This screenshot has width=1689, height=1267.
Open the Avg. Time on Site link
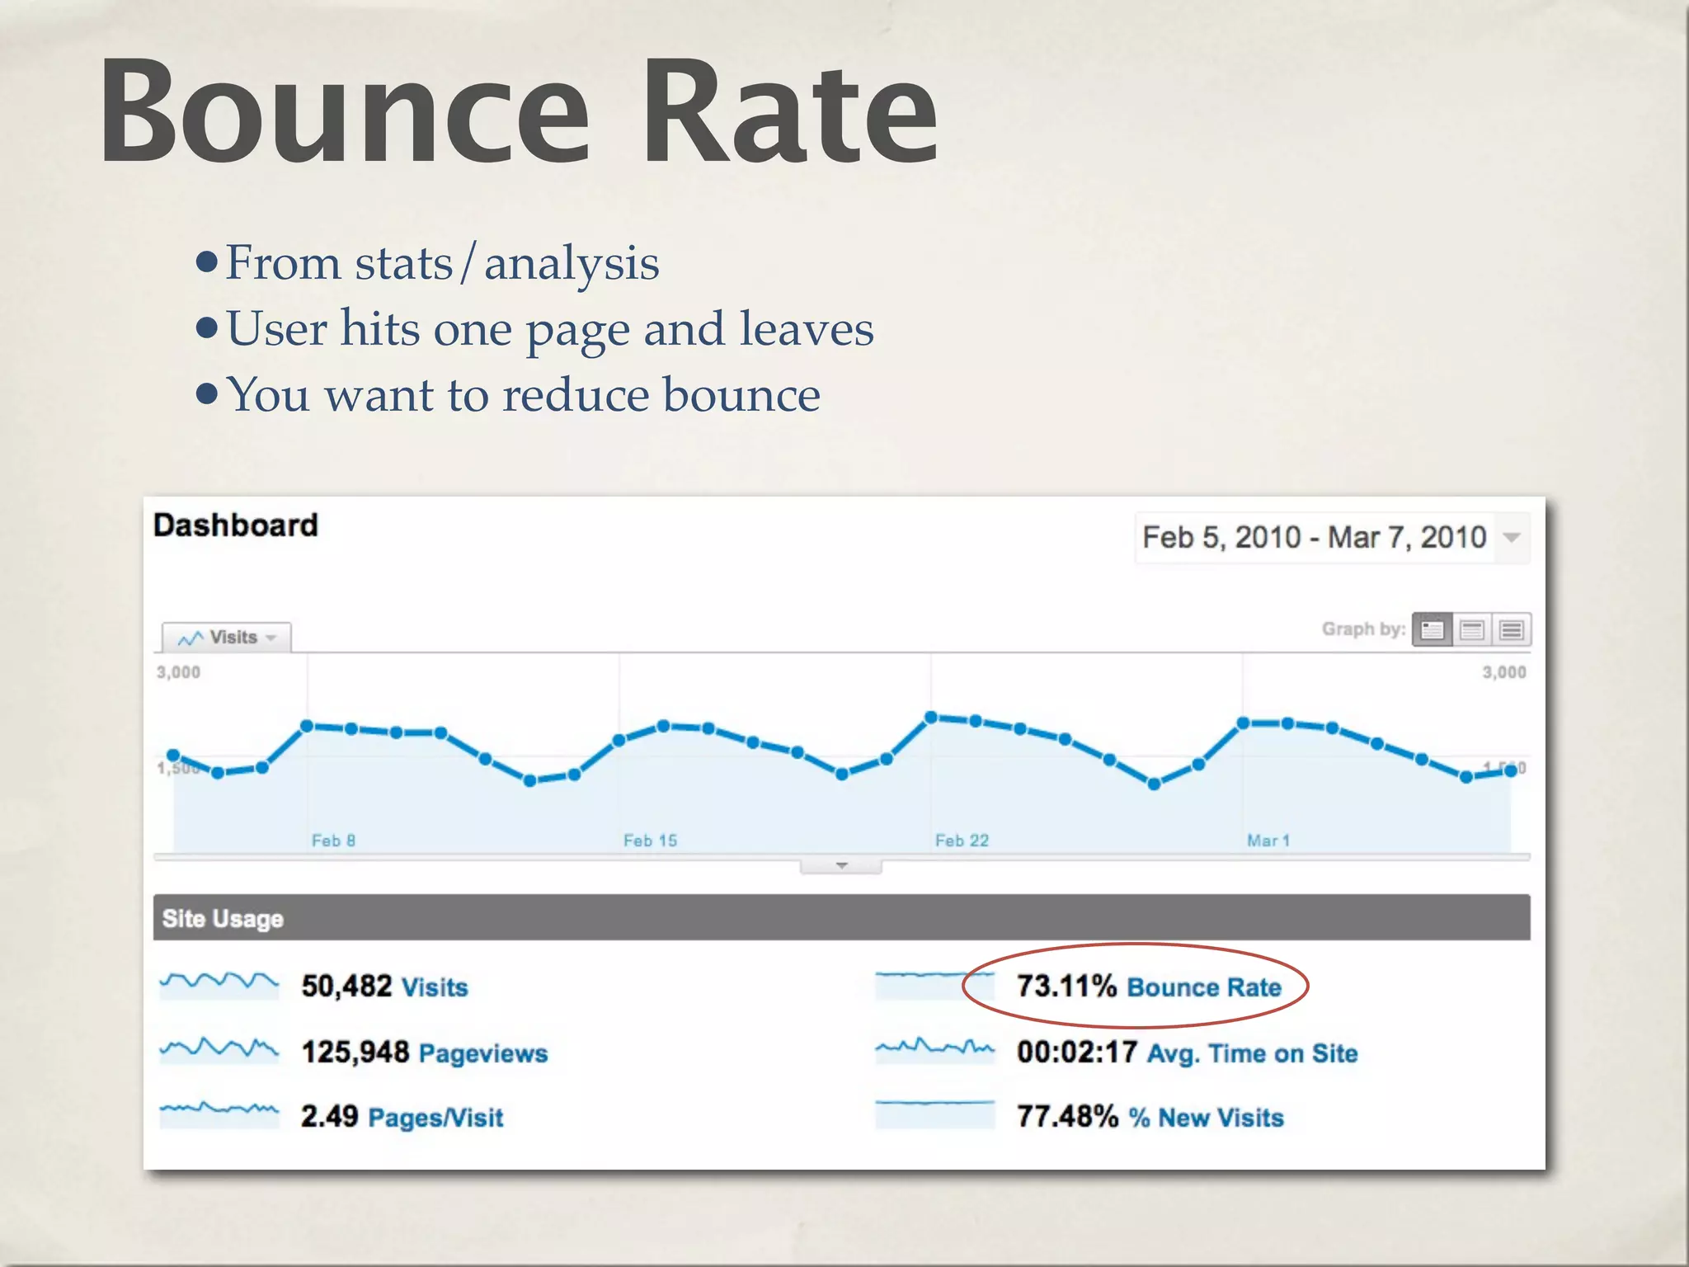coord(1252,1053)
